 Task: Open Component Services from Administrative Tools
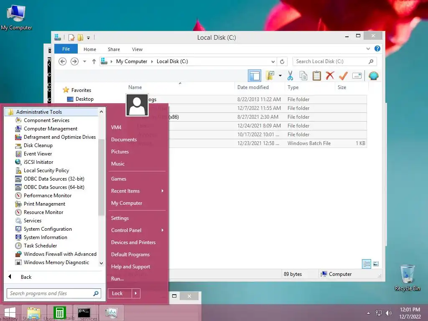46,120
